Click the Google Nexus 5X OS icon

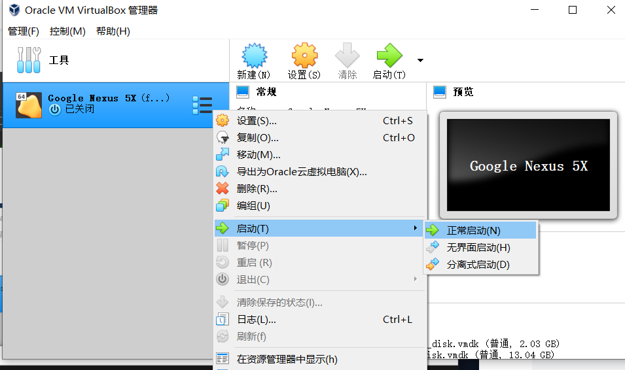click(29, 105)
